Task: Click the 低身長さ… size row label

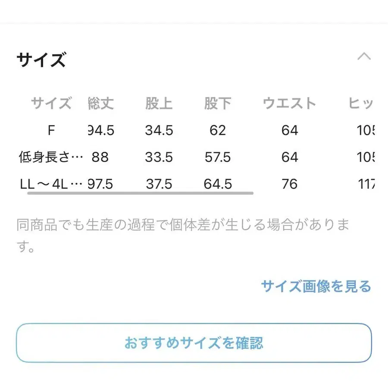Action: (x=51, y=157)
